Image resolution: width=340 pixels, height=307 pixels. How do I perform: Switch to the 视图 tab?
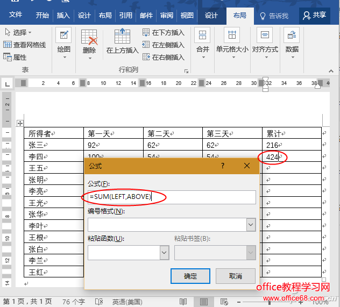pos(187,15)
